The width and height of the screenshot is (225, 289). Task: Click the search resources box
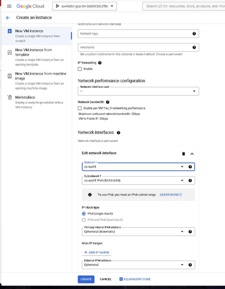pyautogui.click(x=184, y=6)
